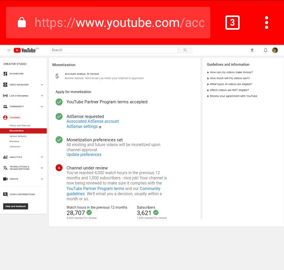Image resolution: width=284 pixels, height=270 pixels.
Task: Open the notifications bell
Action: (265, 50)
